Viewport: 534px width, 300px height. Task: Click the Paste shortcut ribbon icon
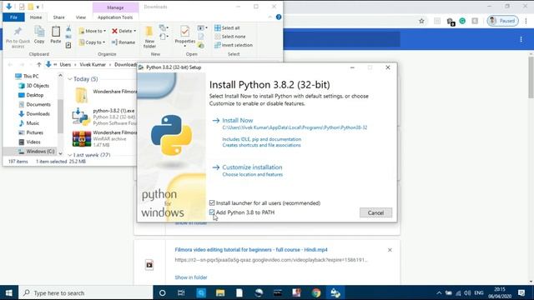click(x=68, y=45)
